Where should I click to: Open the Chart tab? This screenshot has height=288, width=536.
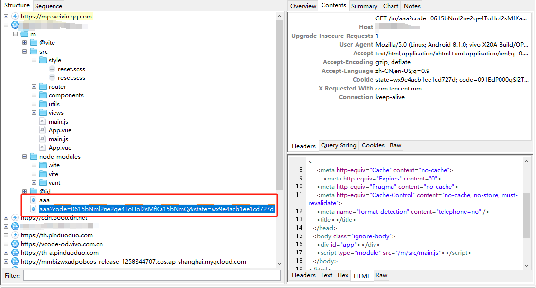tap(391, 6)
